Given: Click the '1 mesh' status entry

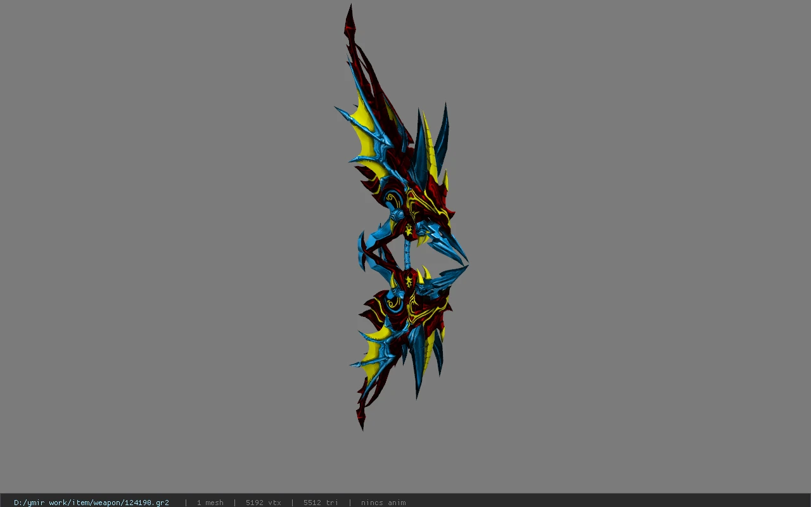Looking at the screenshot, I should point(210,503).
